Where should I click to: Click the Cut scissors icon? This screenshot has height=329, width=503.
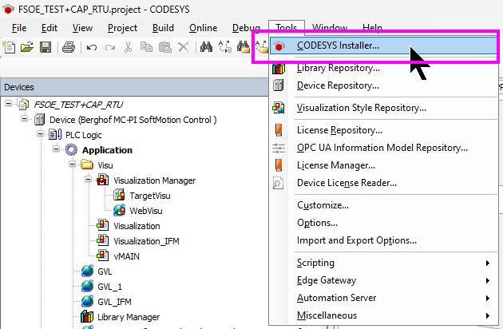(128, 47)
